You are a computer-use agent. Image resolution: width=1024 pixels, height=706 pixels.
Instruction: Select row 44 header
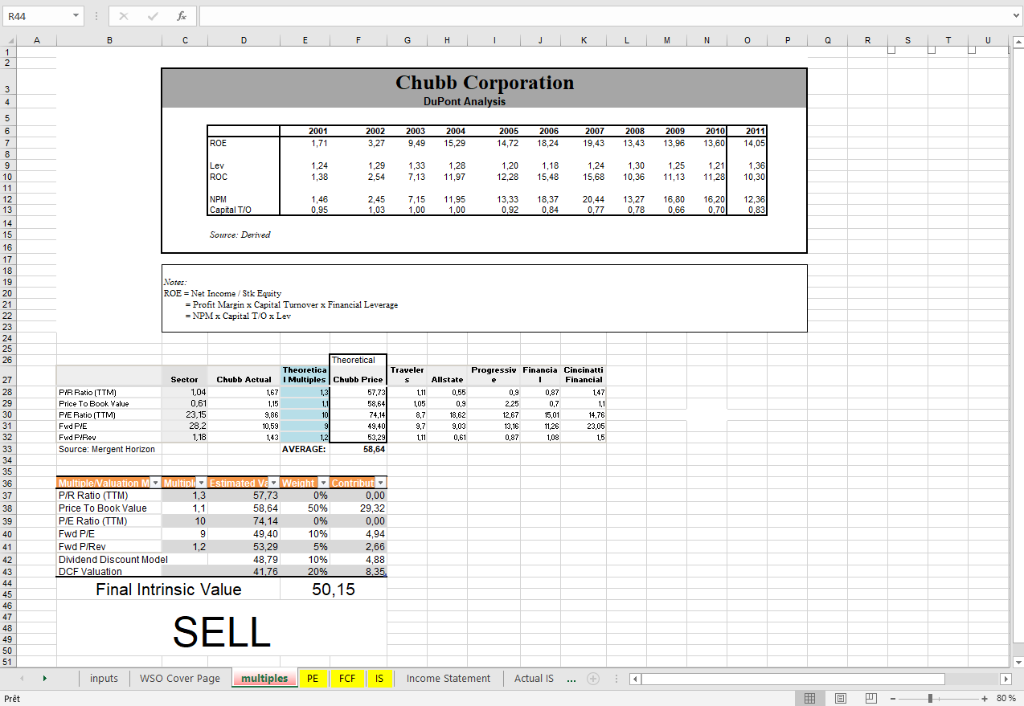point(8,582)
